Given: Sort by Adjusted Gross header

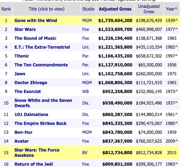Looking at the screenshot, I should tap(115, 9).
